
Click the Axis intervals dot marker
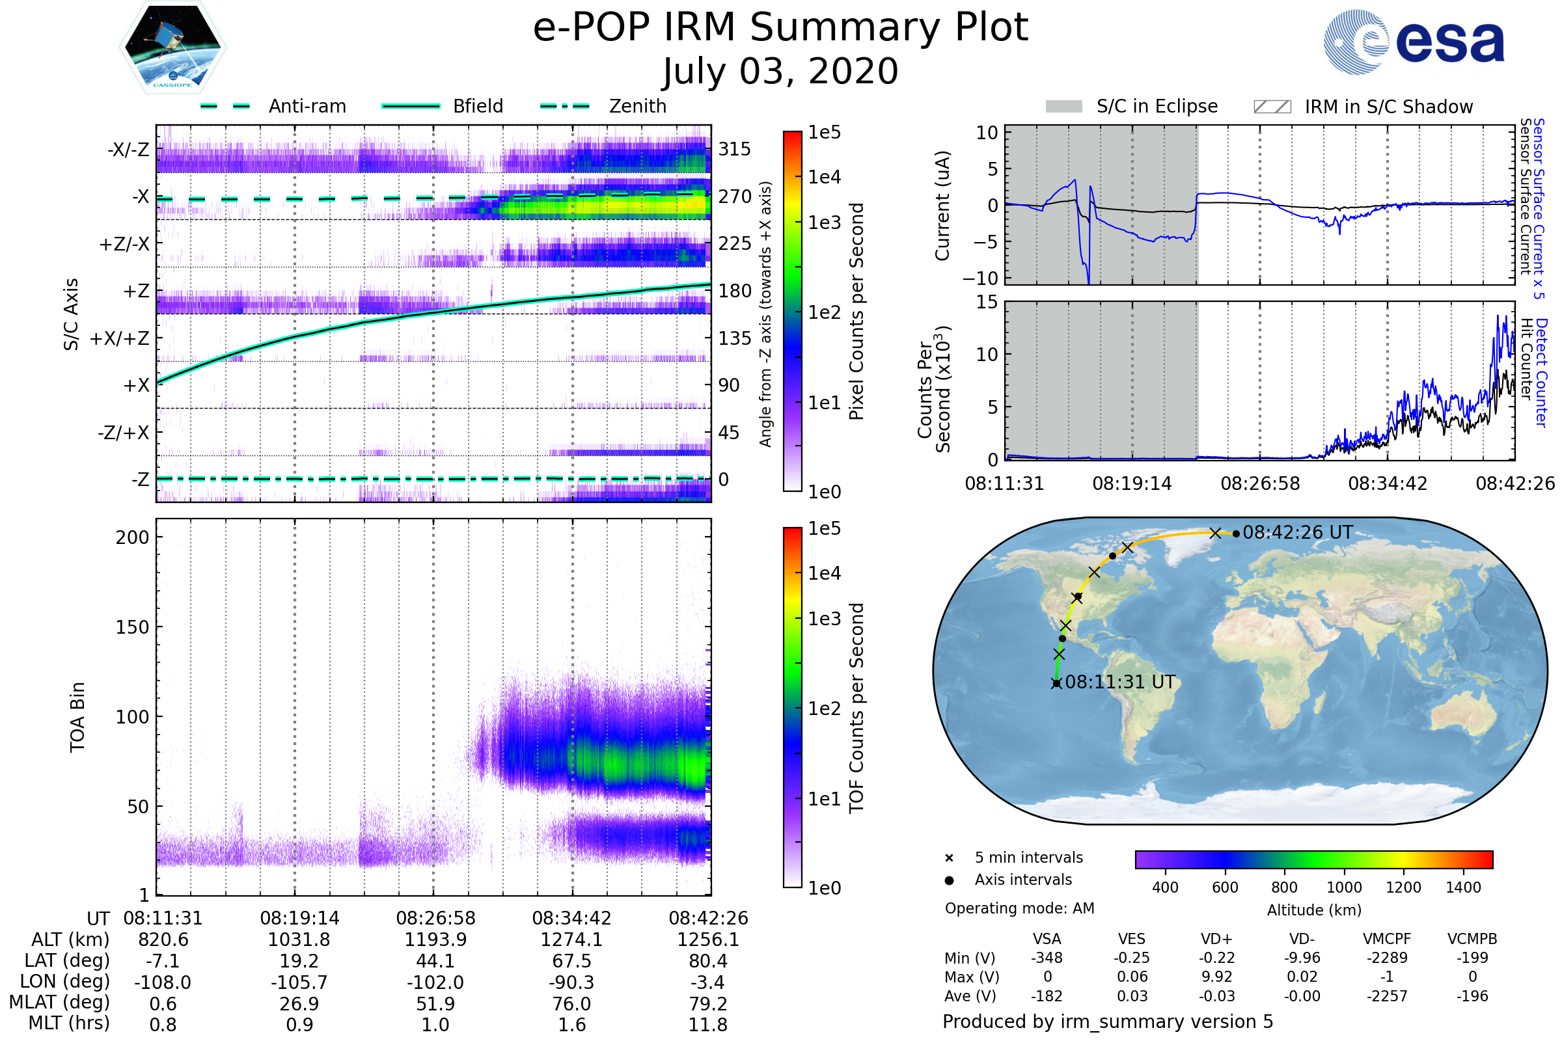click(949, 880)
